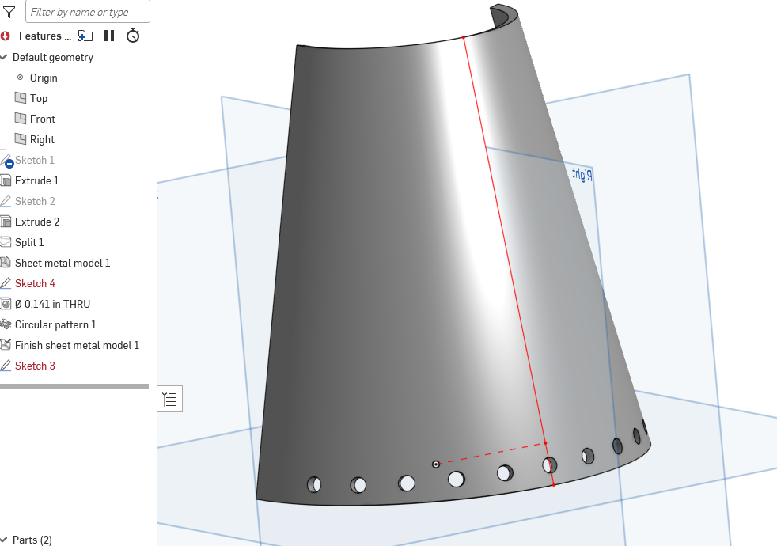Select the Extrude 2 feature
This screenshot has height=546, width=777.
[37, 222]
